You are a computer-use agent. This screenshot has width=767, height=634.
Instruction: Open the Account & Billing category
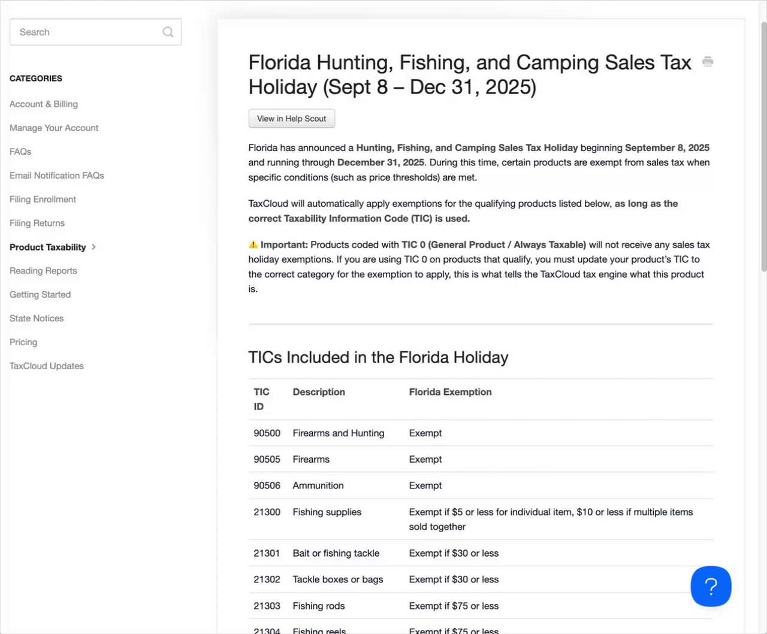coord(44,104)
